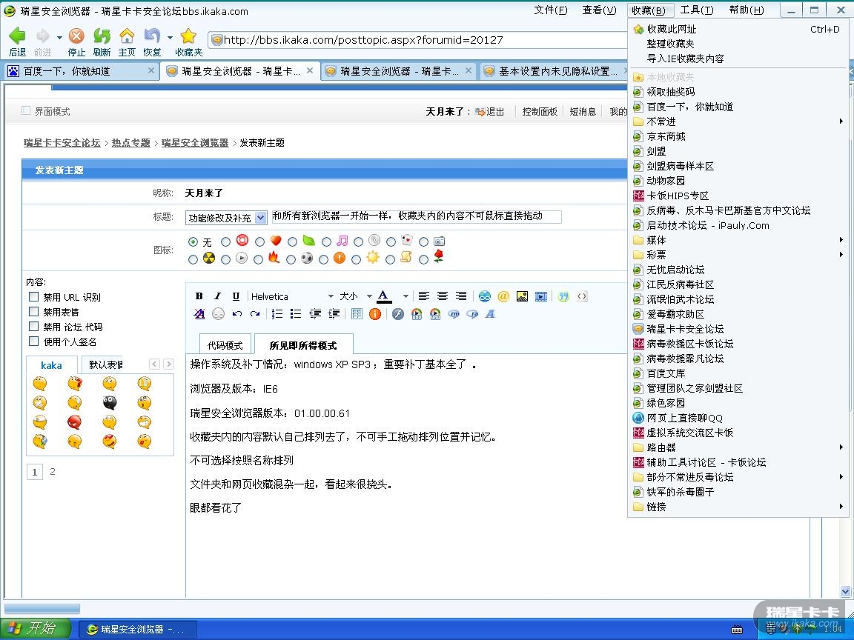Insert code block with angle brackets icon
This screenshot has width=854, height=640.
tap(582, 296)
